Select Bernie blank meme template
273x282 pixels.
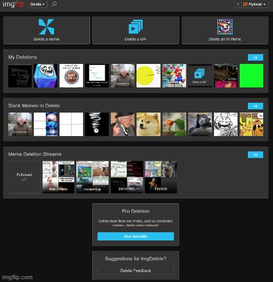pyautogui.click(x=20, y=124)
